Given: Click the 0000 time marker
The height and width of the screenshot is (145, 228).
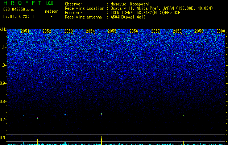Looking at the screenshot, I should coord(221,31).
